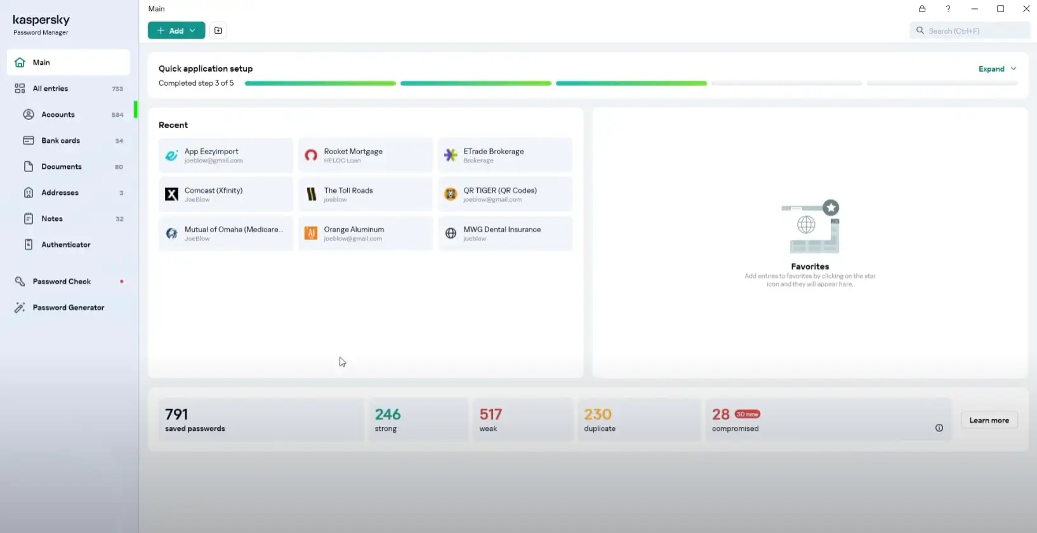
Task: Click the import folder icon beside Add
Action: point(218,30)
